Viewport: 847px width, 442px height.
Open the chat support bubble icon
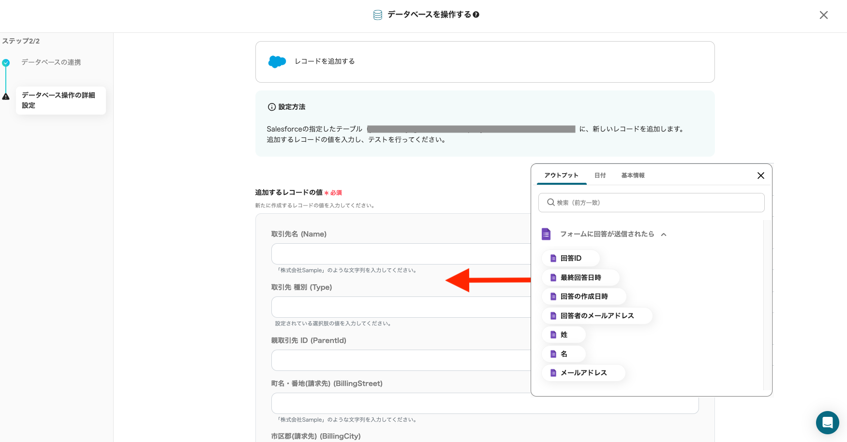[827, 423]
